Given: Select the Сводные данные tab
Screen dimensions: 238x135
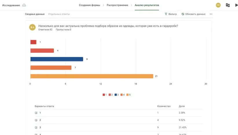Looking at the screenshot, I should [35, 14].
